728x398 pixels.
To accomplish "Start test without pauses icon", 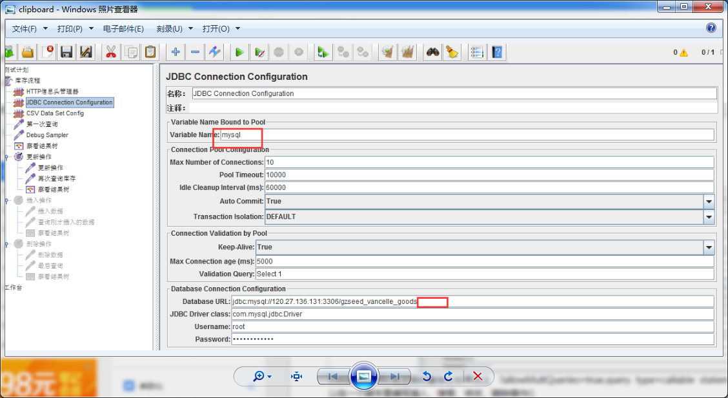I will 259,52.
